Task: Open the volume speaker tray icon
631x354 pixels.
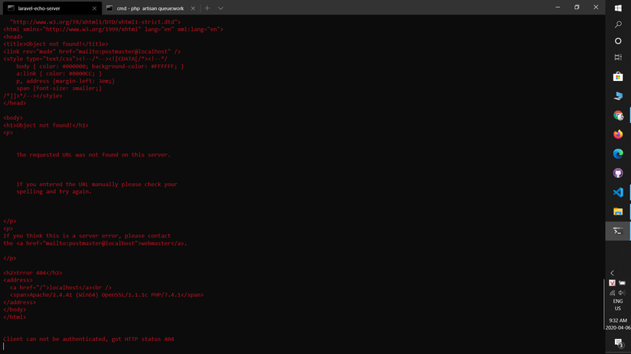Action: click(x=622, y=293)
